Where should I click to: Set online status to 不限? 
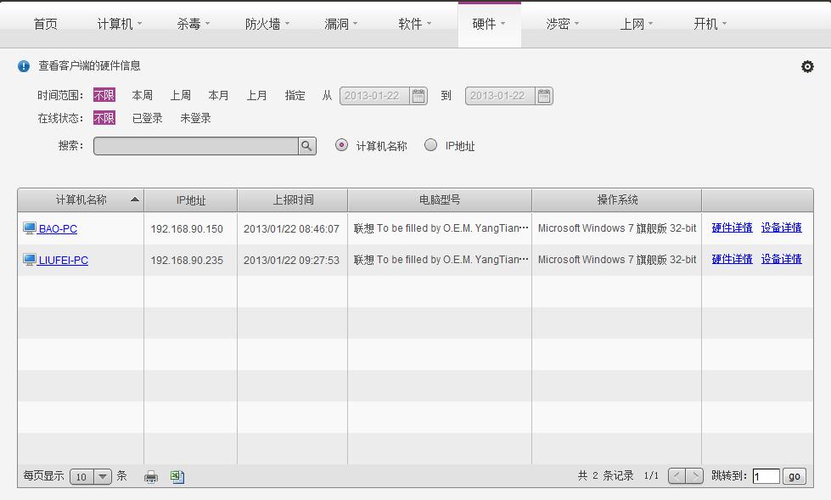click(x=104, y=118)
